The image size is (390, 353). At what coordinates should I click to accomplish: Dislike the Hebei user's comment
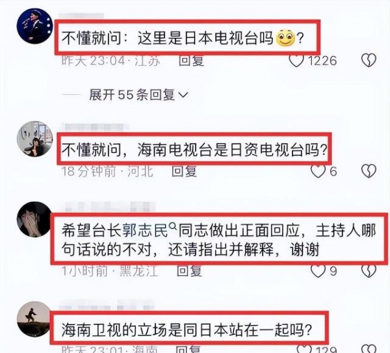(369, 171)
